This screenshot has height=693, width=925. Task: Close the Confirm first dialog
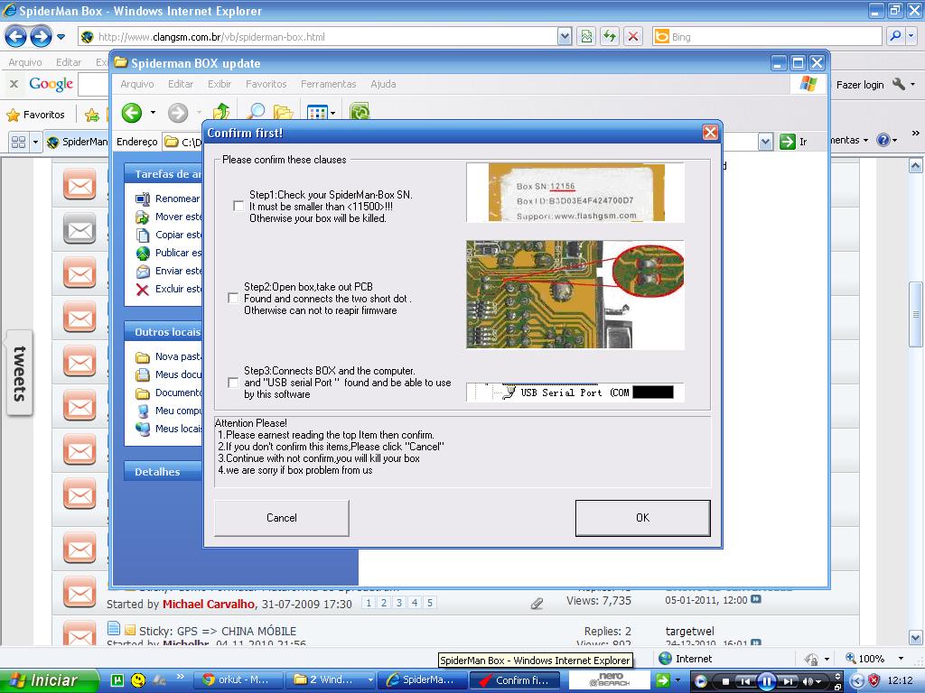710,133
